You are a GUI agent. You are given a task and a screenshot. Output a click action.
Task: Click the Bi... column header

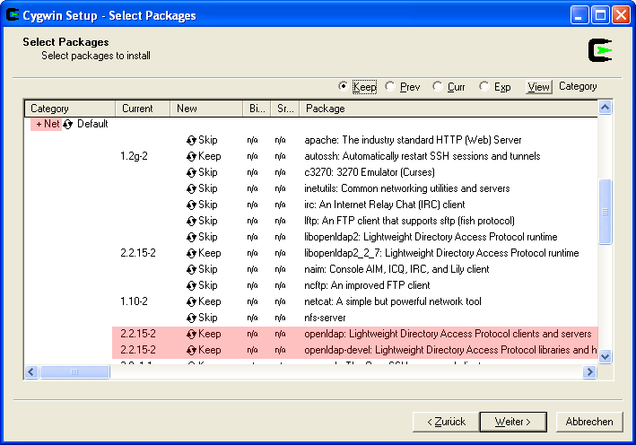257,109
